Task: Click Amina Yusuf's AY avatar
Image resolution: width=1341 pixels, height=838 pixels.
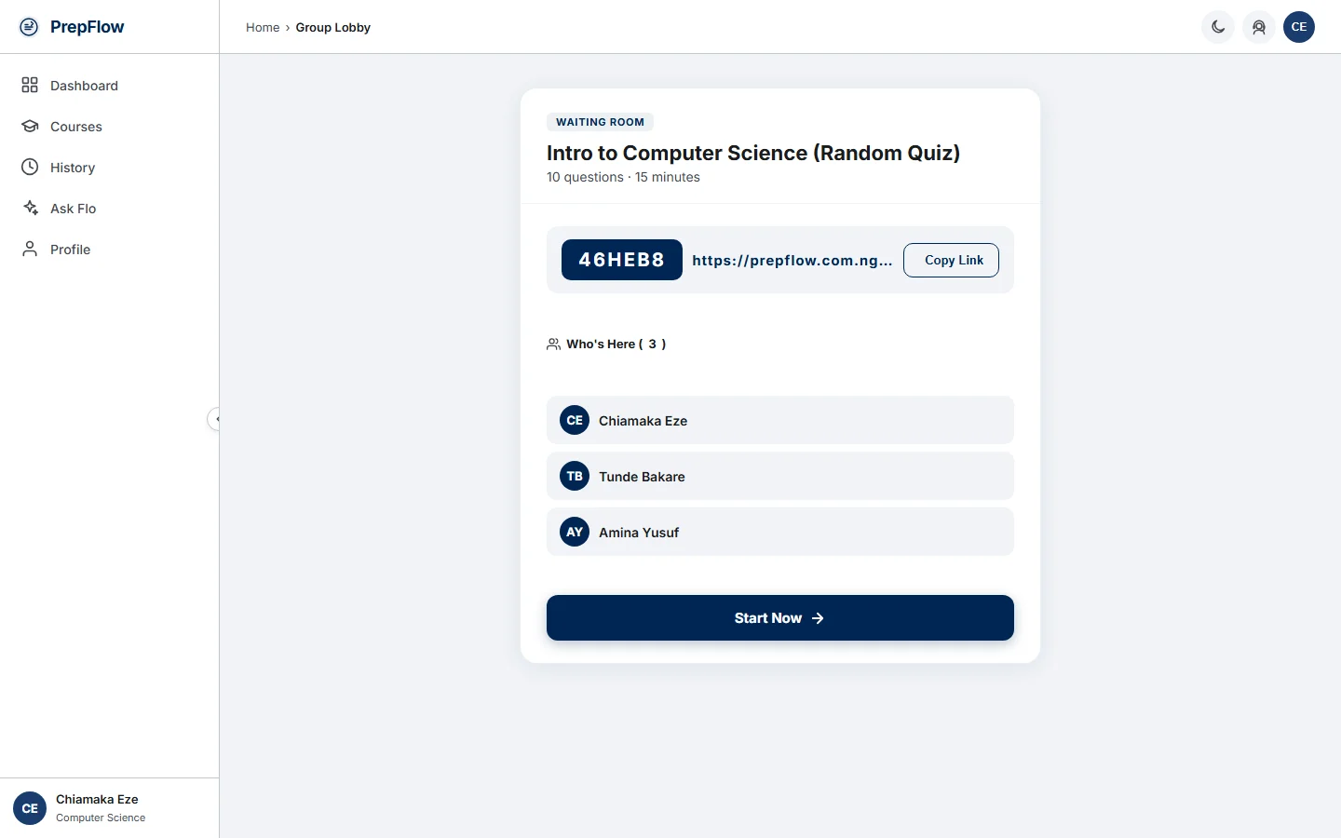Action: point(575,533)
